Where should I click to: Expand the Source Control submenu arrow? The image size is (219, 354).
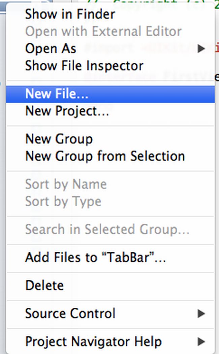pos(201,314)
